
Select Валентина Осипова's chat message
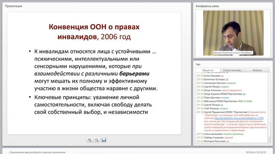click(213, 80)
